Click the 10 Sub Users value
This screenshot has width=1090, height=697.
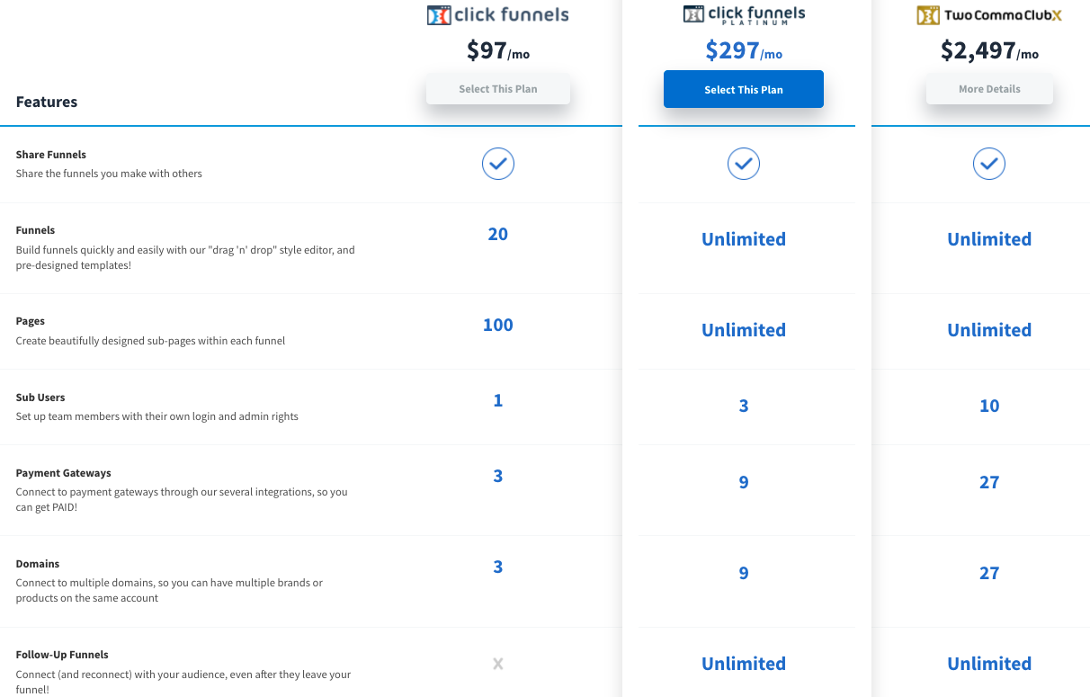[x=989, y=406]
